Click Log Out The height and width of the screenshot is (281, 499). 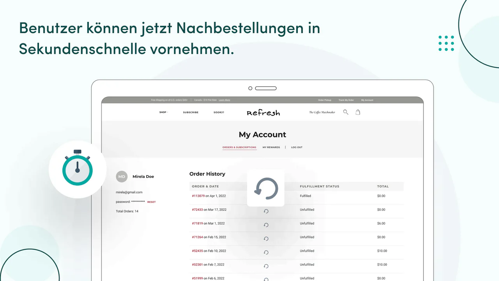[297, 147]
